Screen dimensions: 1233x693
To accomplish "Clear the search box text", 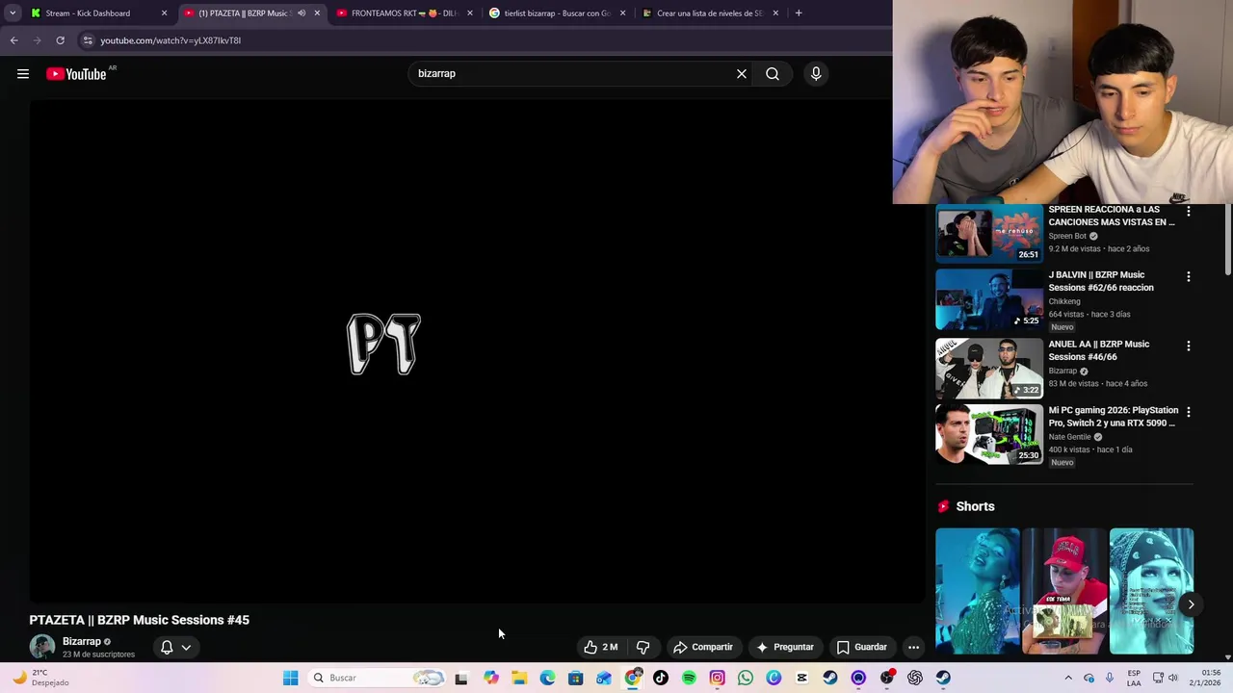I will (x=742, y=74).
